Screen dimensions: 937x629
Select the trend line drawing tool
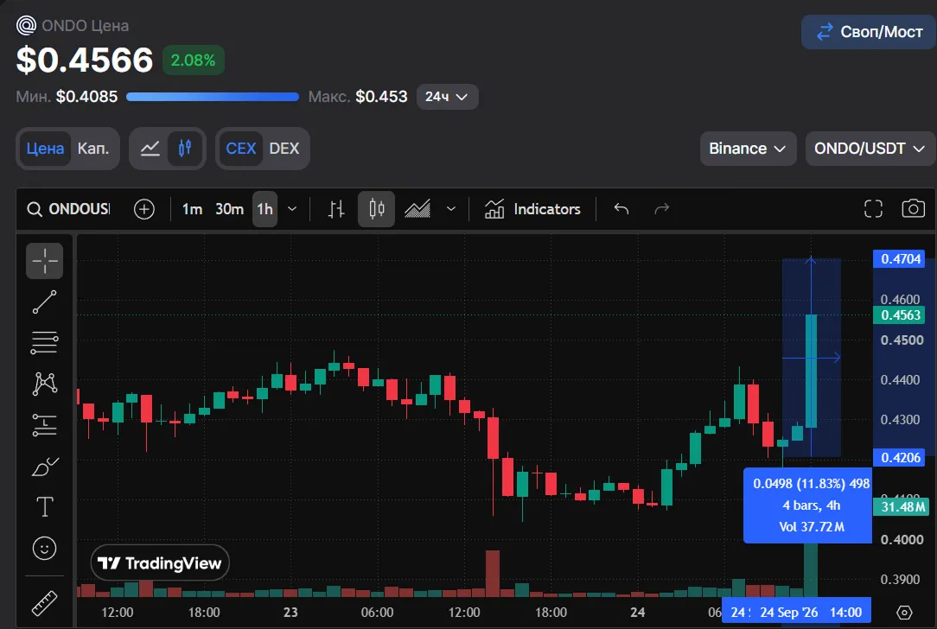pyautogui.click(x=44, y=302)
